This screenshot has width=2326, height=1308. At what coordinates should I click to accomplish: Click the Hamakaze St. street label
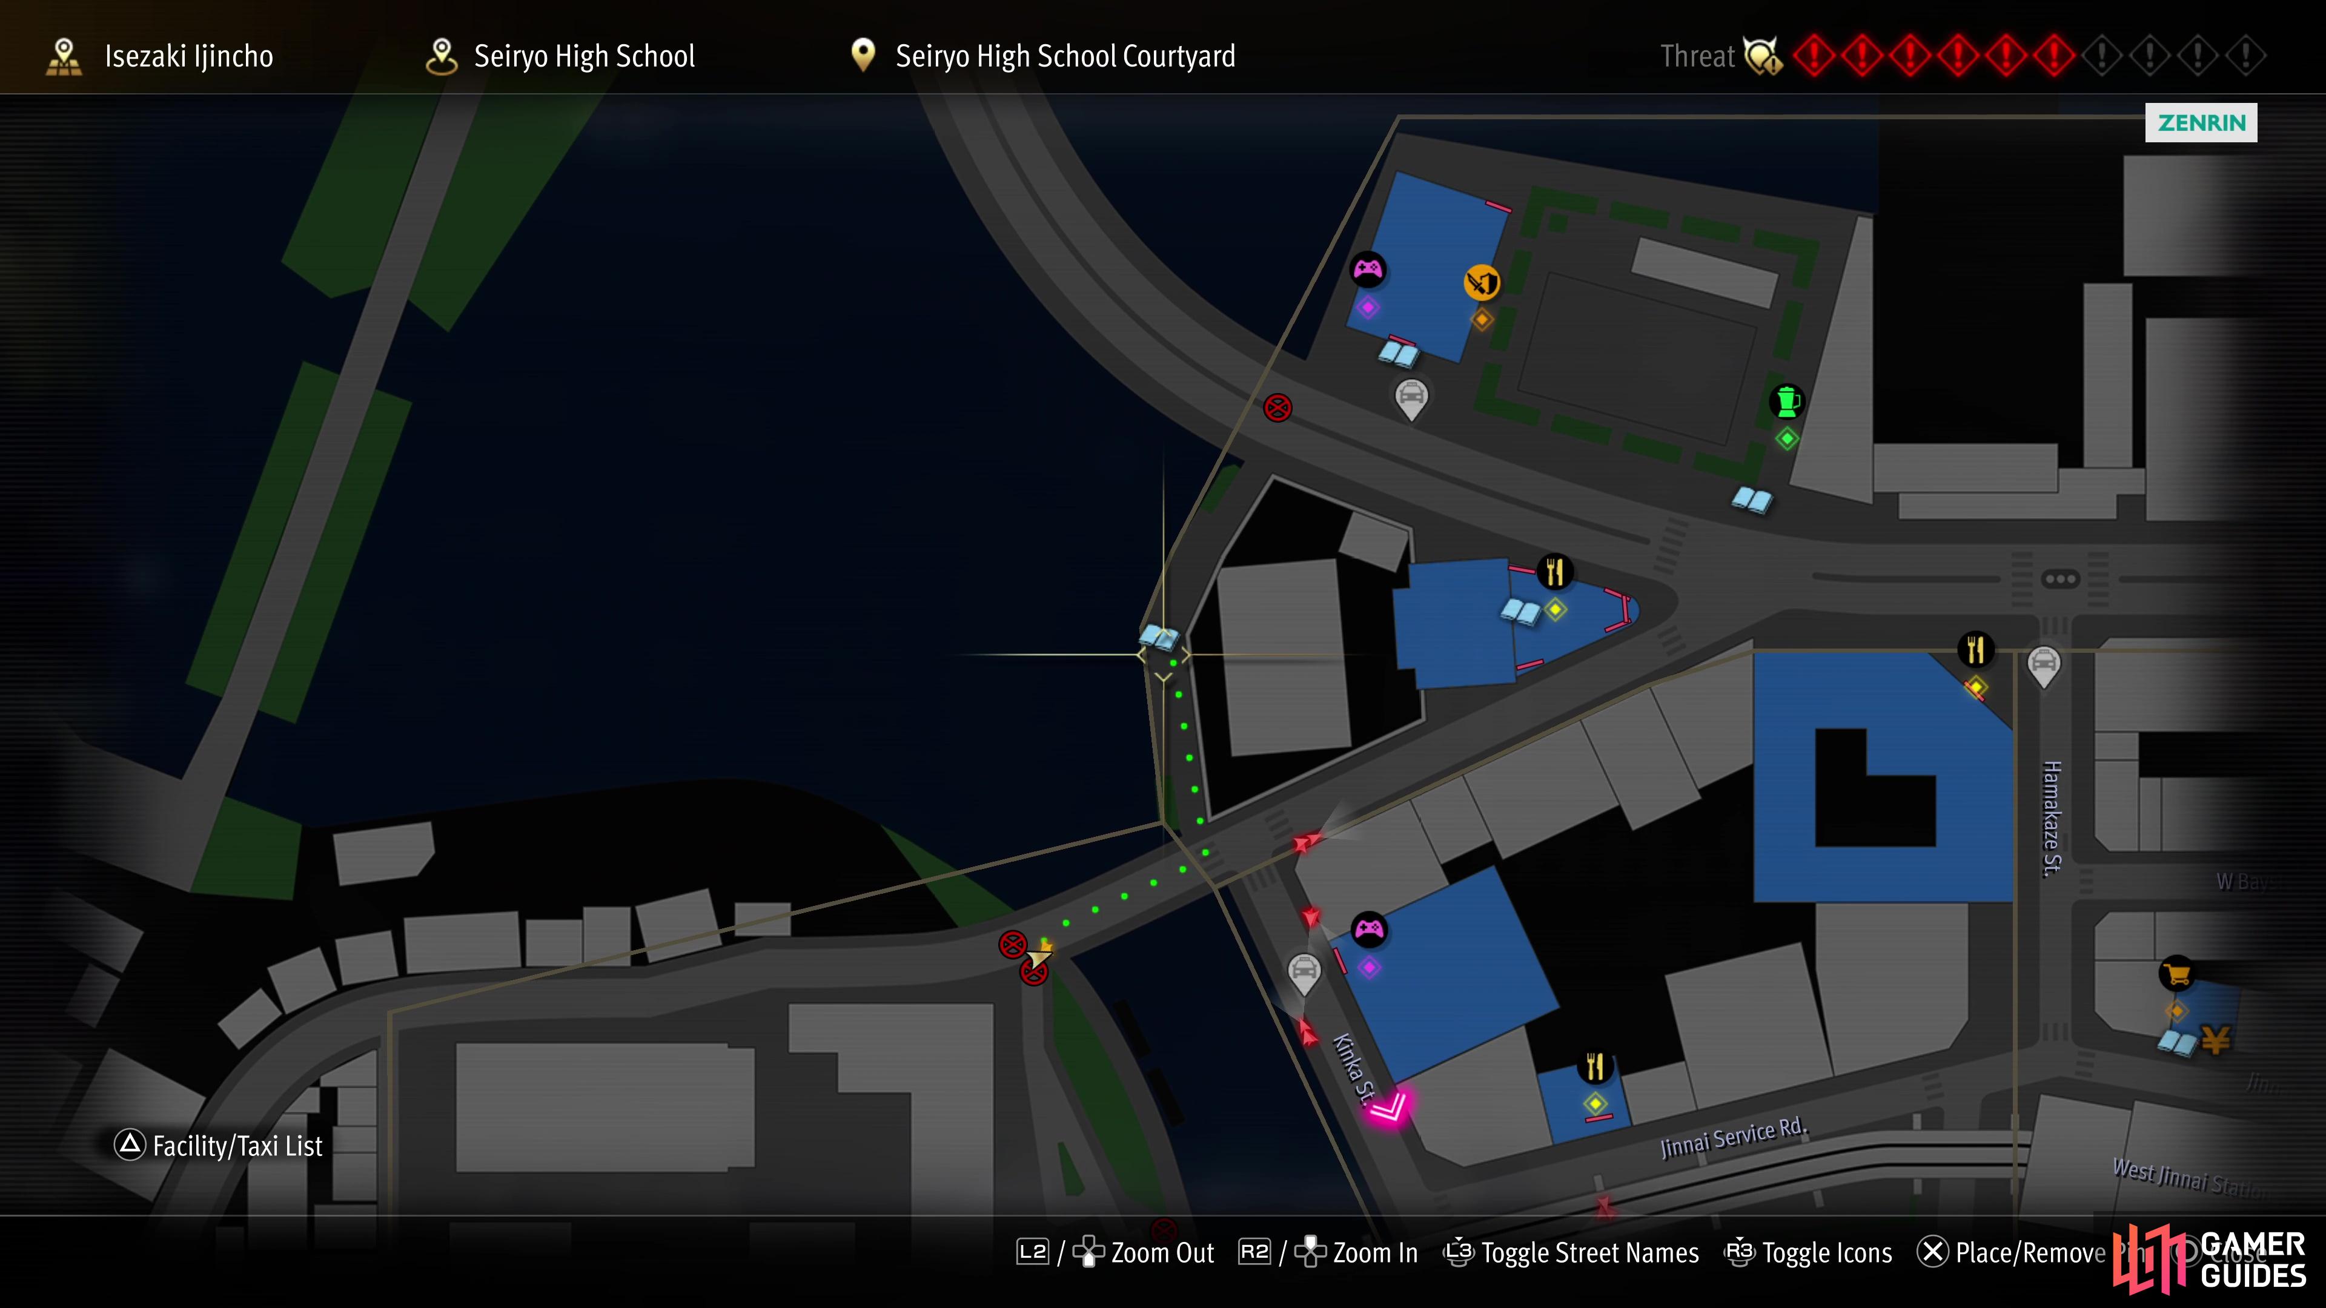click(2052, 819)
